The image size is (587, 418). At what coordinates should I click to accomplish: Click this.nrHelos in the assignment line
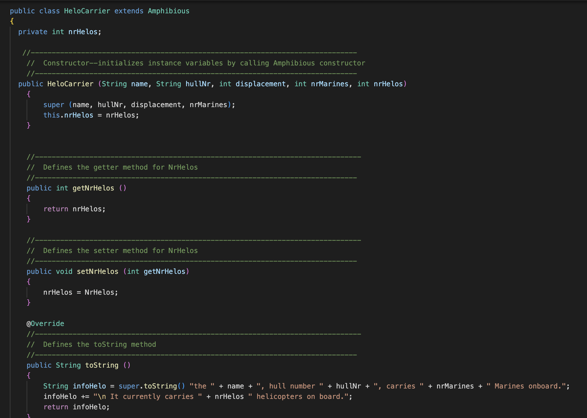(68, 115)
